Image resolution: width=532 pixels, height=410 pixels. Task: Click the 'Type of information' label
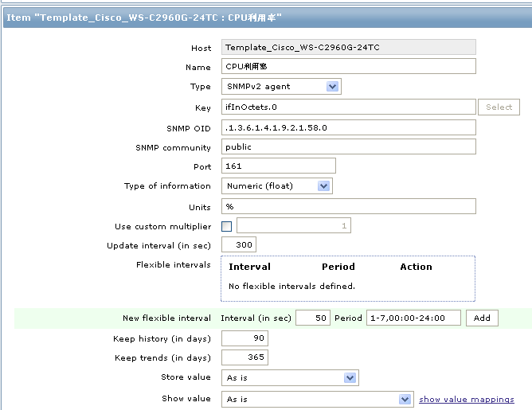tap(167, 186)
